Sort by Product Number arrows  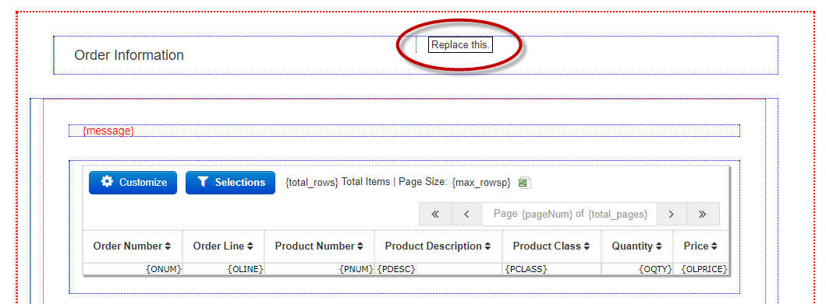click(360, 246)
